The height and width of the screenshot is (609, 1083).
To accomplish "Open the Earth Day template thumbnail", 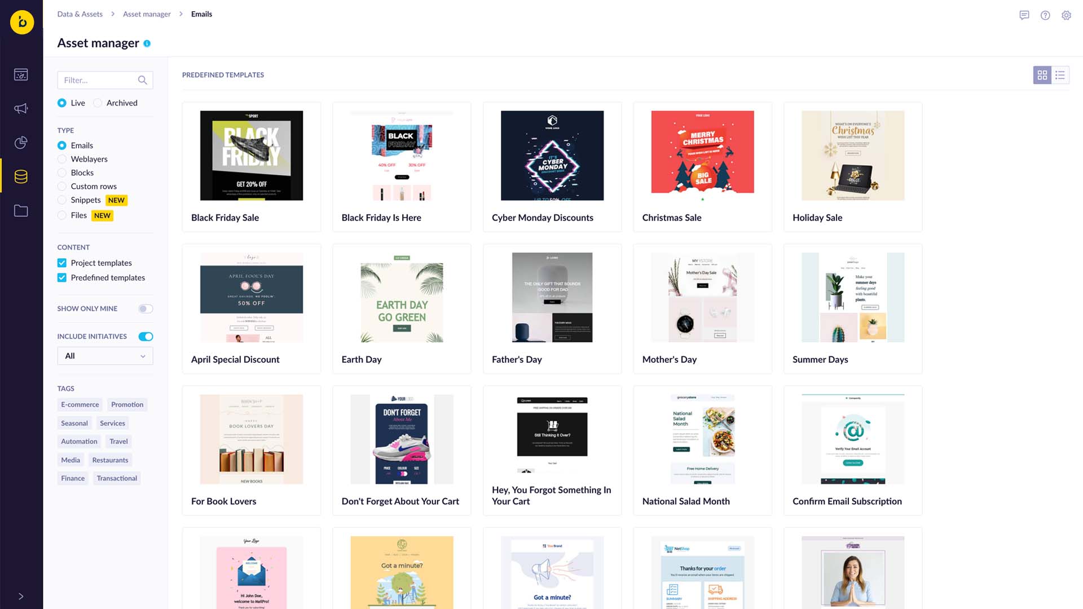I will pos(402,297).
